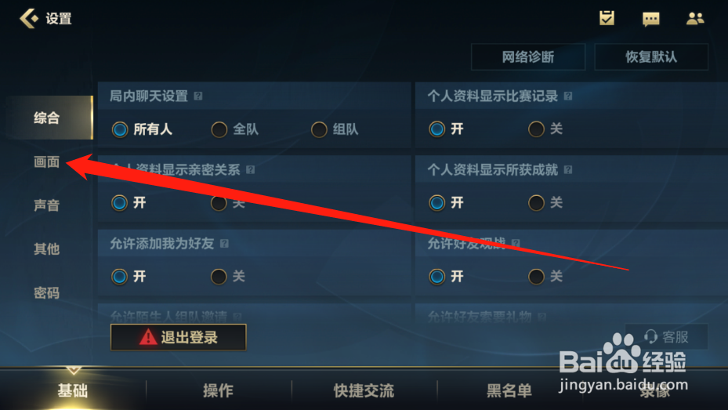
Task: Click the 网络诊断 button
Action: (528, 57)
